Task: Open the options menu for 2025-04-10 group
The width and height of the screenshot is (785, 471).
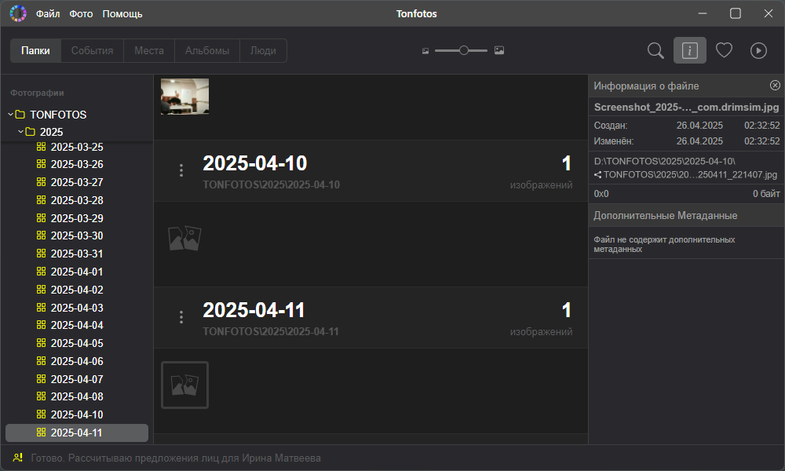Action: (181, 170)
